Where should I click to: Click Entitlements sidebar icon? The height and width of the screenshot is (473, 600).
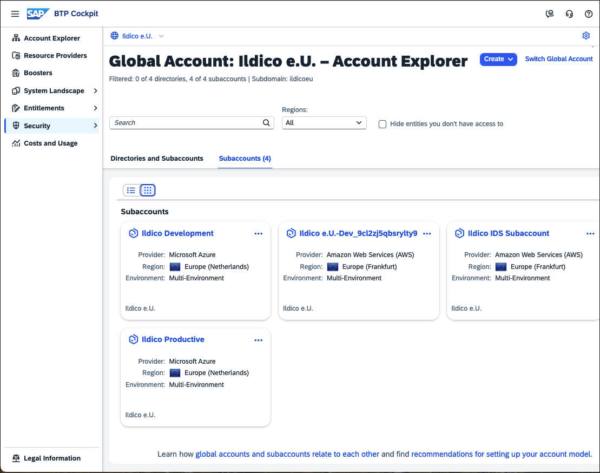[16, 108]
